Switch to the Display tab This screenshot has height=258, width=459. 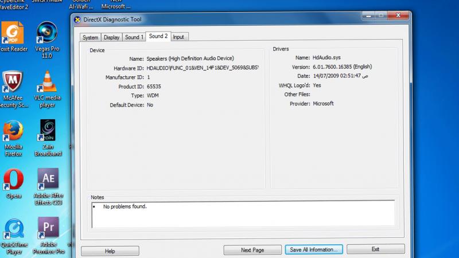pyautogui.click(x=111, y=37)
